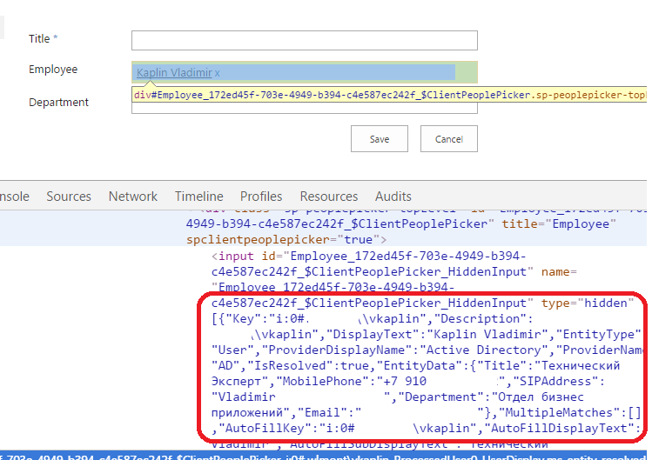Click the "MultipleMatches":[] text
Screen dimensions: 652x460
[569, 413]
